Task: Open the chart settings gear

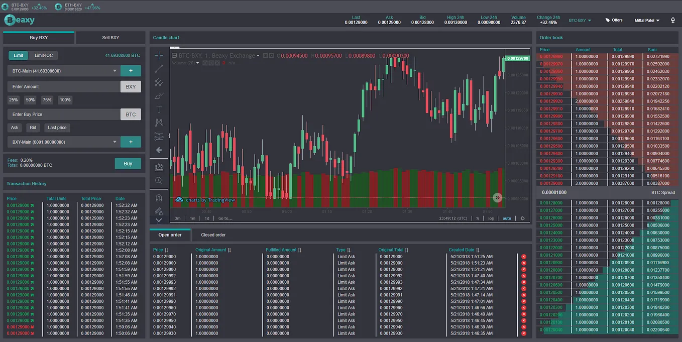Action: pyautogui.click(x=523, y=218)
